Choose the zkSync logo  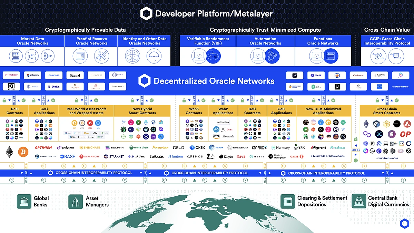pos(137,156)
